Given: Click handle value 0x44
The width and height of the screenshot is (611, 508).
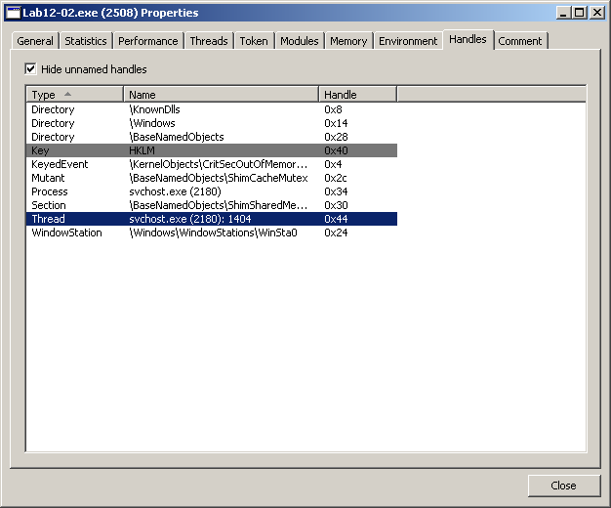Looking at the screenshot, I should click(336, 219).
